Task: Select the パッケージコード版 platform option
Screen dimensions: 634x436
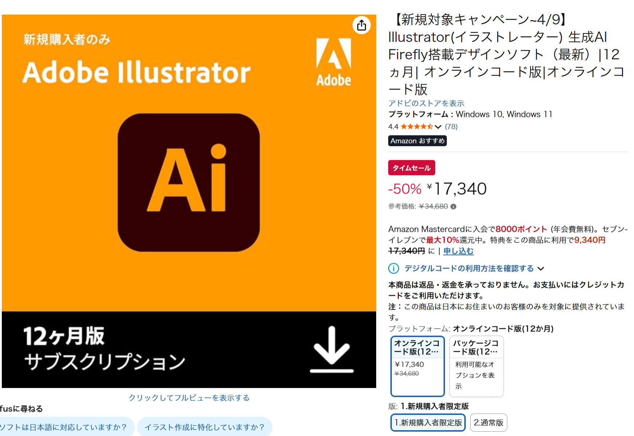Action: point(476,366)
